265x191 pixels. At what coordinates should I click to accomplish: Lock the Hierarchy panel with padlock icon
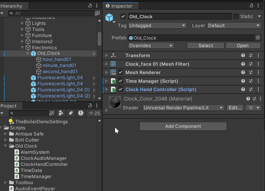point(90,6)
